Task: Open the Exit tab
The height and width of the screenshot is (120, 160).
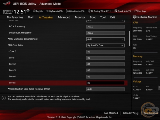Action: [113, 17]
